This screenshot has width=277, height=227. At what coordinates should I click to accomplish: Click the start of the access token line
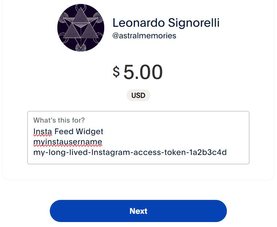pos(34,152)
